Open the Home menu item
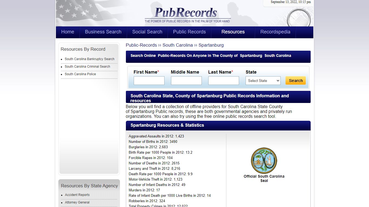Viewport: 369px width, 207px height. click(x=68, y=32)
